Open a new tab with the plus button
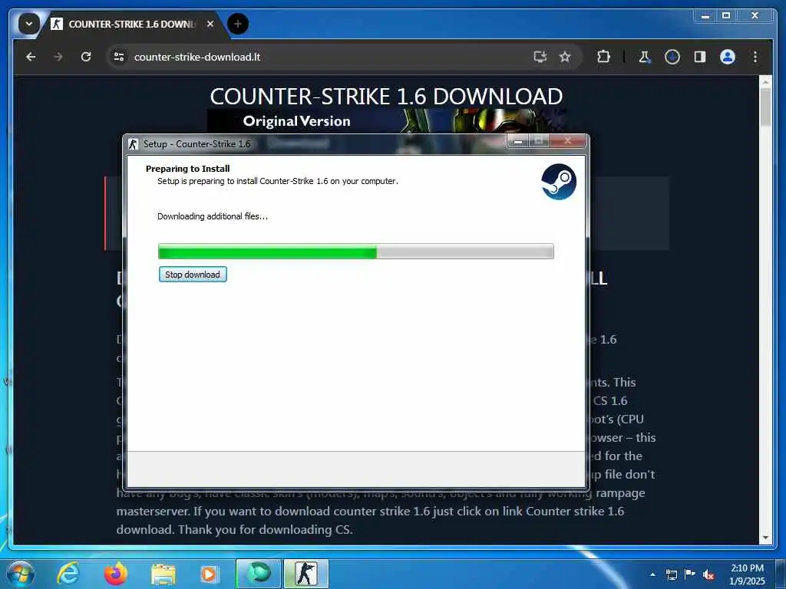This screenshot has width=786, height=589. pos(238,24)
